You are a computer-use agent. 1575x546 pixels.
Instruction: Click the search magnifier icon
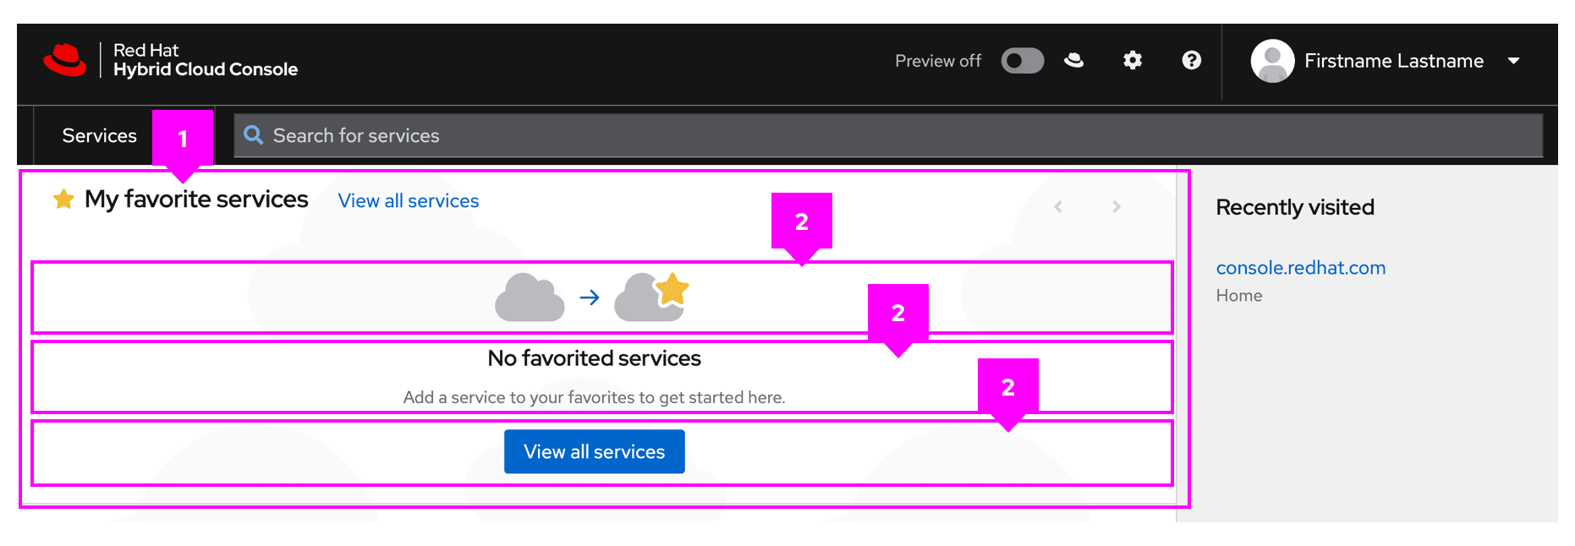tap(253, 134)
